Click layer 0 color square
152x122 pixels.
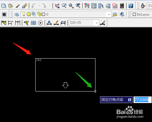[43, 14]
